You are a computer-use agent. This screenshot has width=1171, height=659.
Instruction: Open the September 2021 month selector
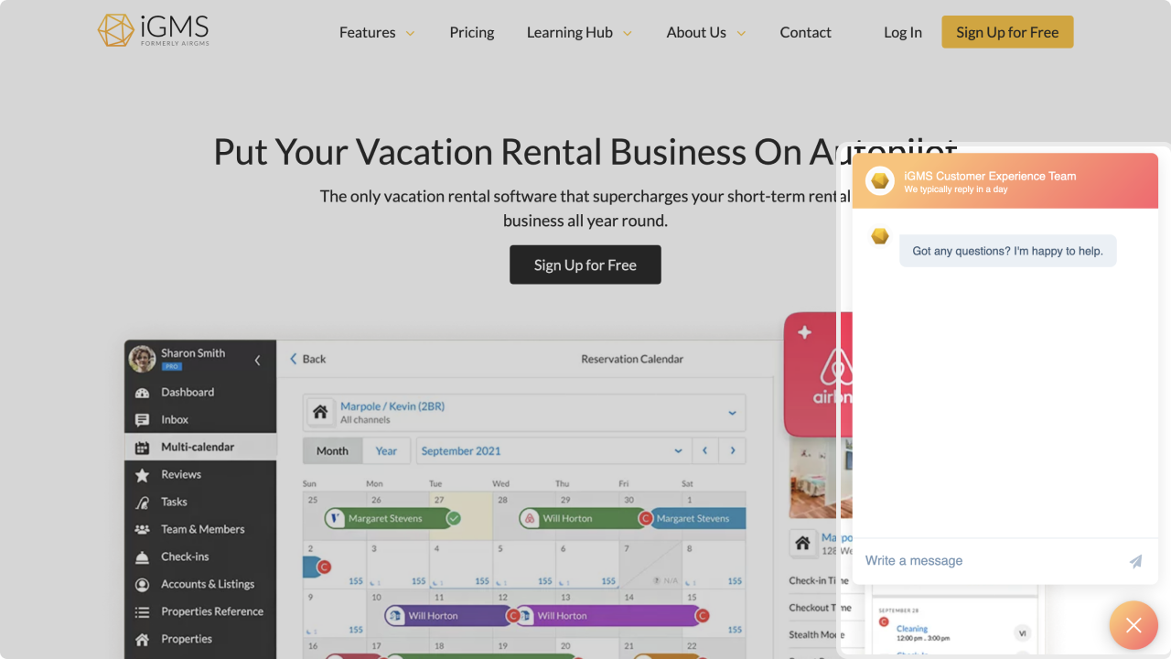click(x=553, y=451)
